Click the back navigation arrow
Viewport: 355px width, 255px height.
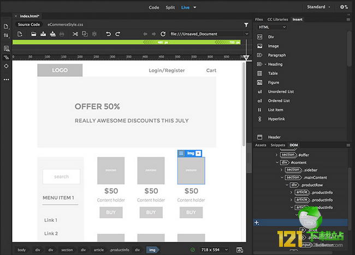tap(145, 34)
